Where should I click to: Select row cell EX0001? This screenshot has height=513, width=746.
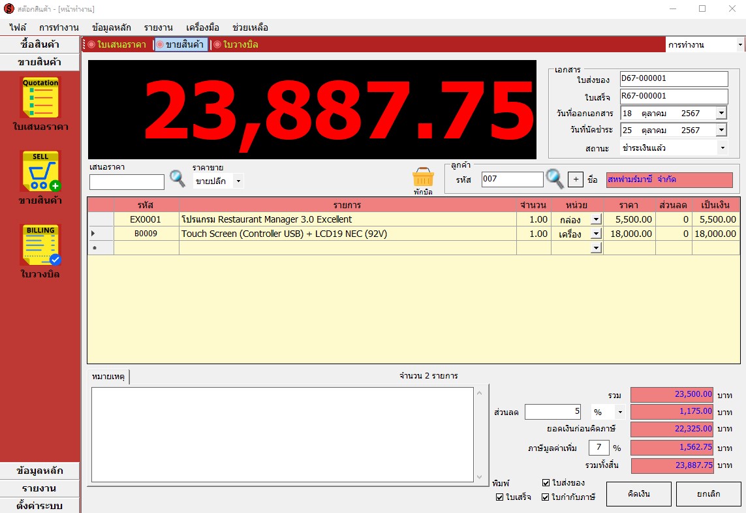click(x=146, y=219)
